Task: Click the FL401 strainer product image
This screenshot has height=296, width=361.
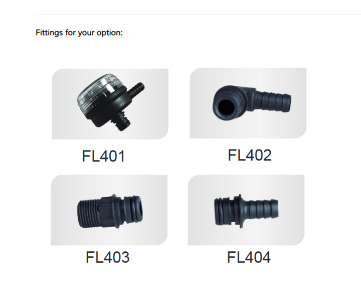Action: click(x=110, y=104)
